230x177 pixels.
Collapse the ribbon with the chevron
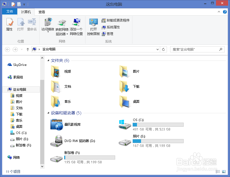point(219,12)
